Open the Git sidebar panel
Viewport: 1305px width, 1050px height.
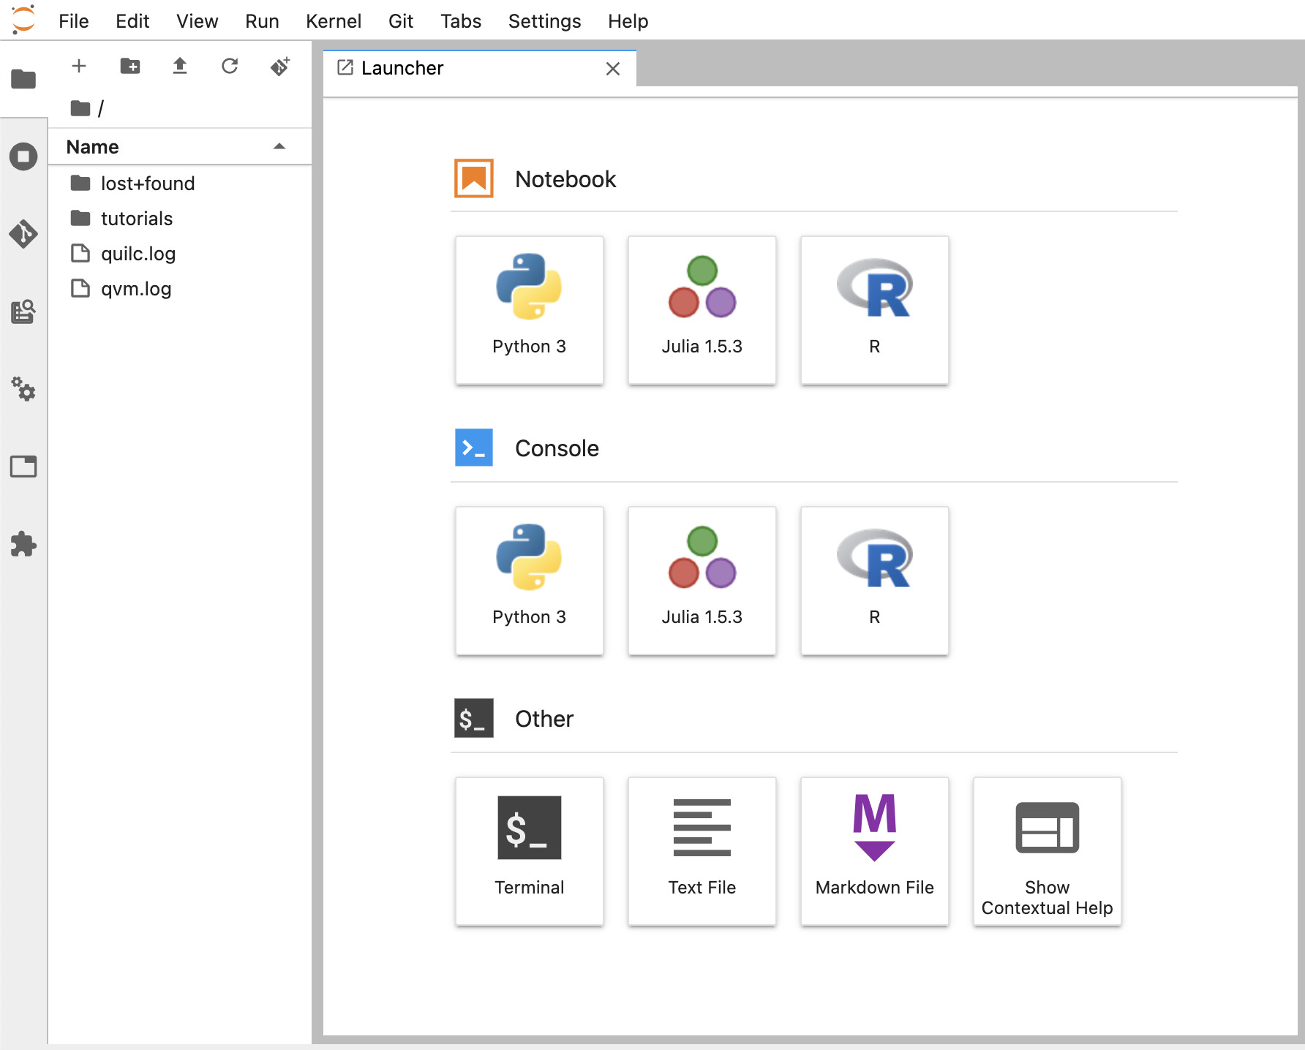click(x=23, y=234)
